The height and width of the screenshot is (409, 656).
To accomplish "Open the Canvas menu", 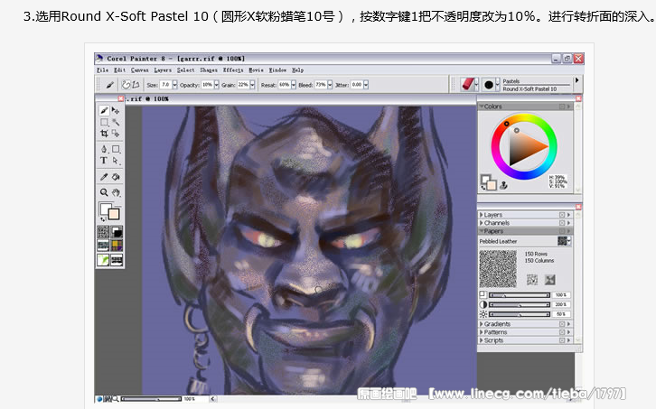I will [139, 70].
